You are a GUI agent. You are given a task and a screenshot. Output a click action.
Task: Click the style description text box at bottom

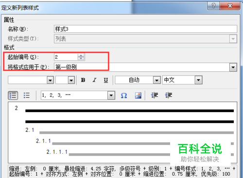tap(122, 171)
